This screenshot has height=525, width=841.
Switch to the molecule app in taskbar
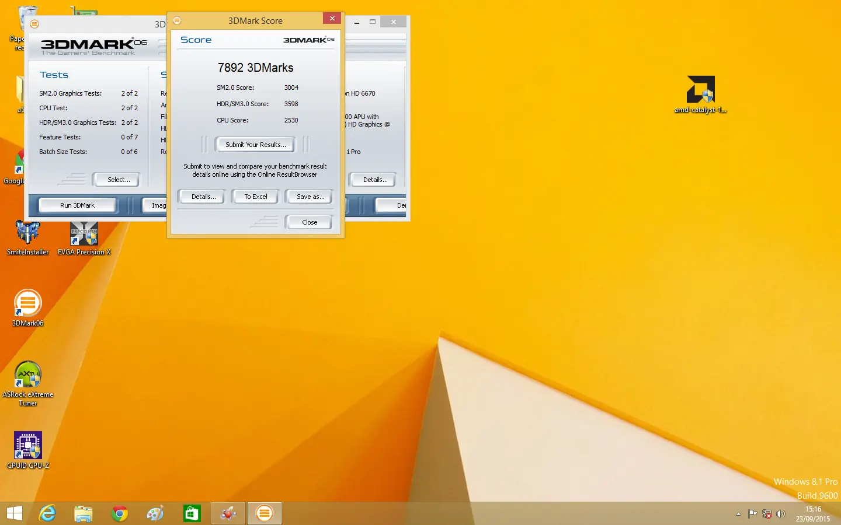[228, 513]
